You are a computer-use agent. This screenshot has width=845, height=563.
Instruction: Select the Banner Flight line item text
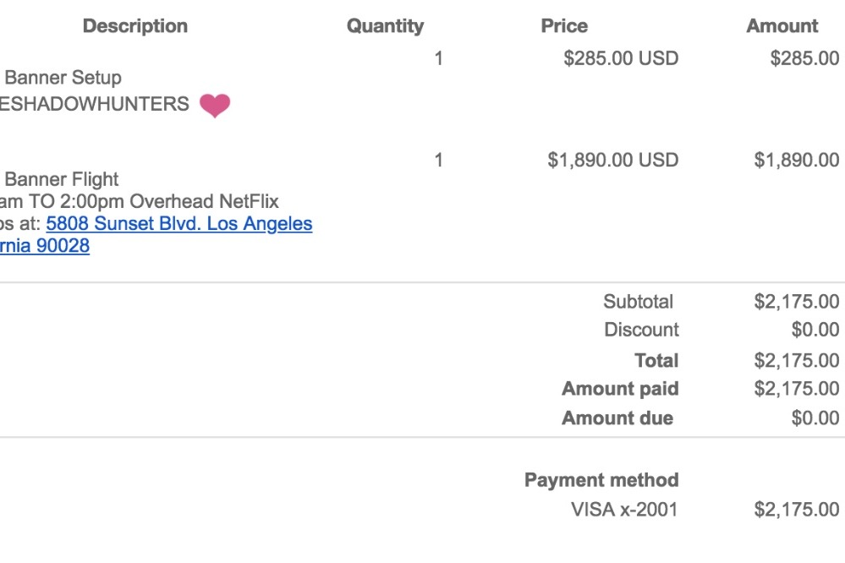click(x=62, y=179)
